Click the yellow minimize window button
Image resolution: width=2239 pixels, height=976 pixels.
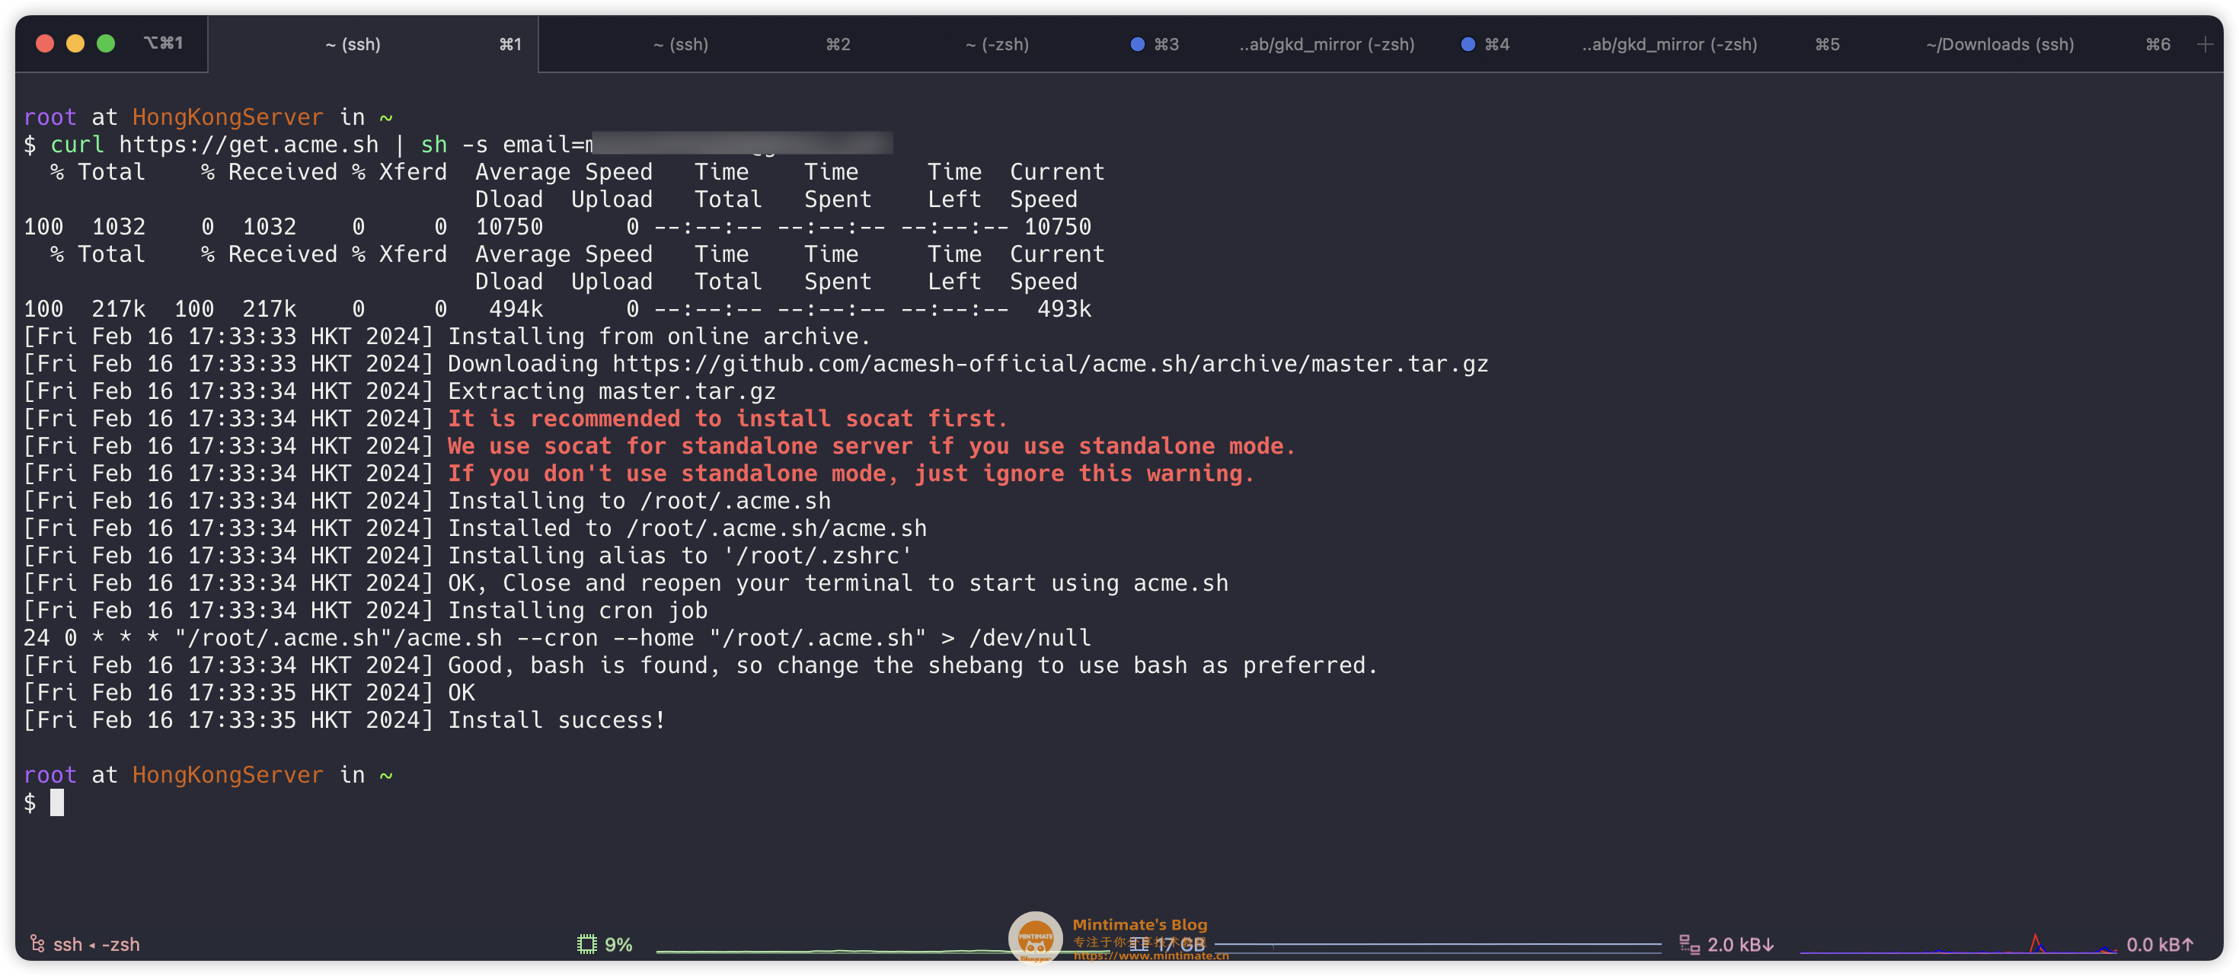tap(75, 43)
